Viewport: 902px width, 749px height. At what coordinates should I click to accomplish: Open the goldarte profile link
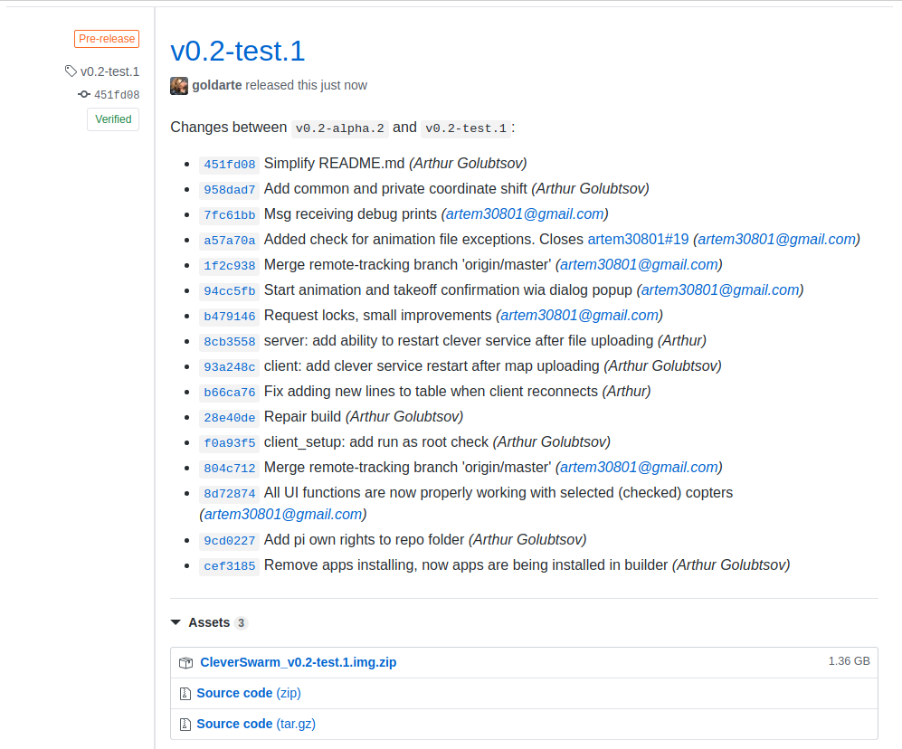click(x=216, y=86)
